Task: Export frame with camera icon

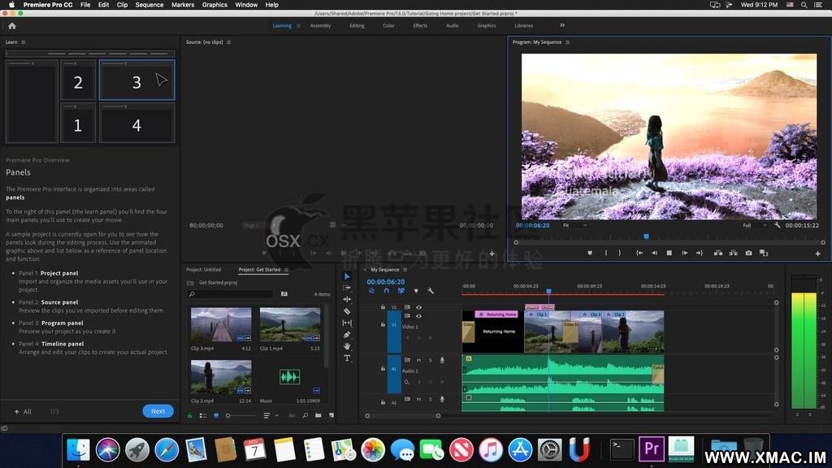Action: tap(748, 253)
